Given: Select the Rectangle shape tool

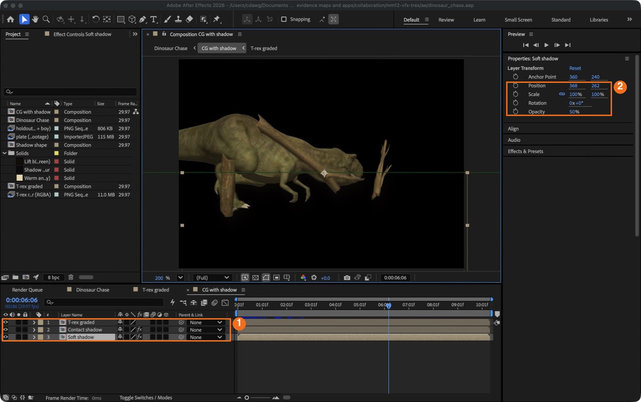Looking at the screenshot, I should click(x=121, y=19).
